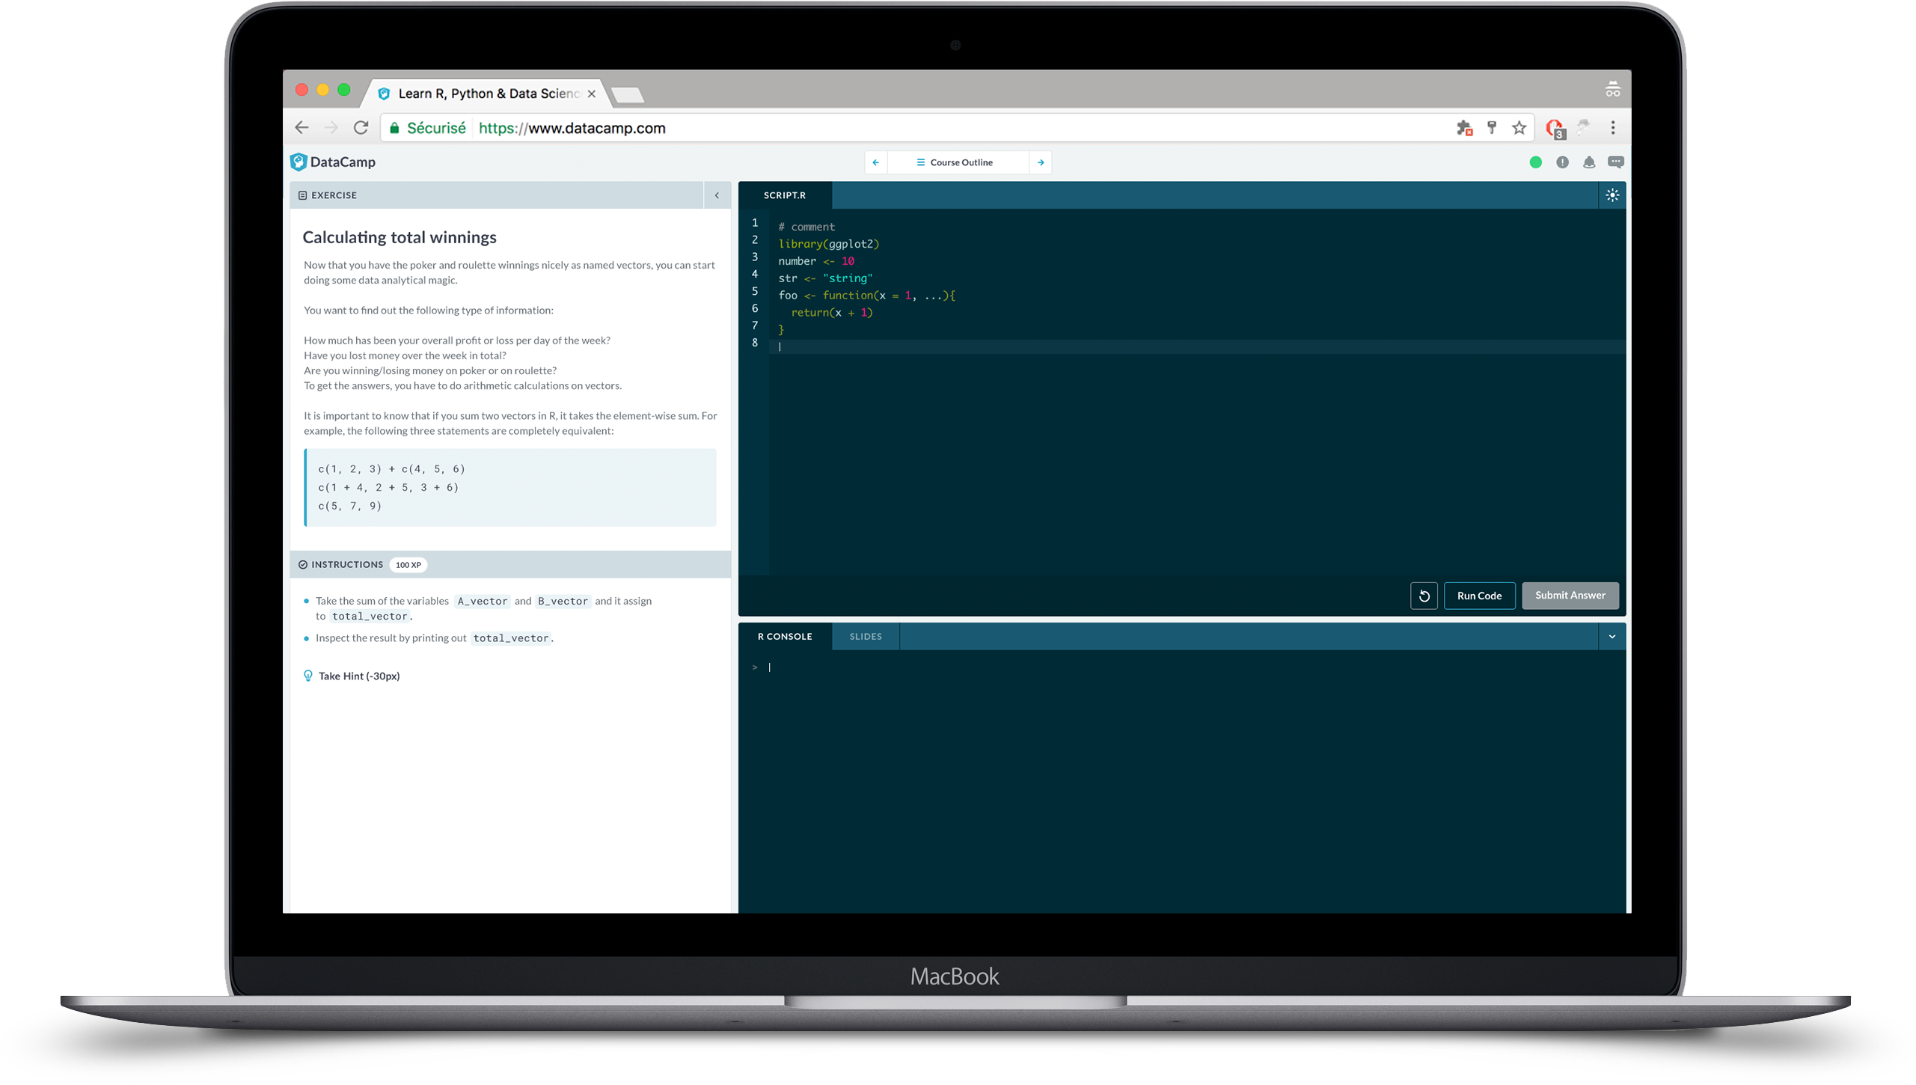
Task: Open the Course Outline menu
Action: 958,162
